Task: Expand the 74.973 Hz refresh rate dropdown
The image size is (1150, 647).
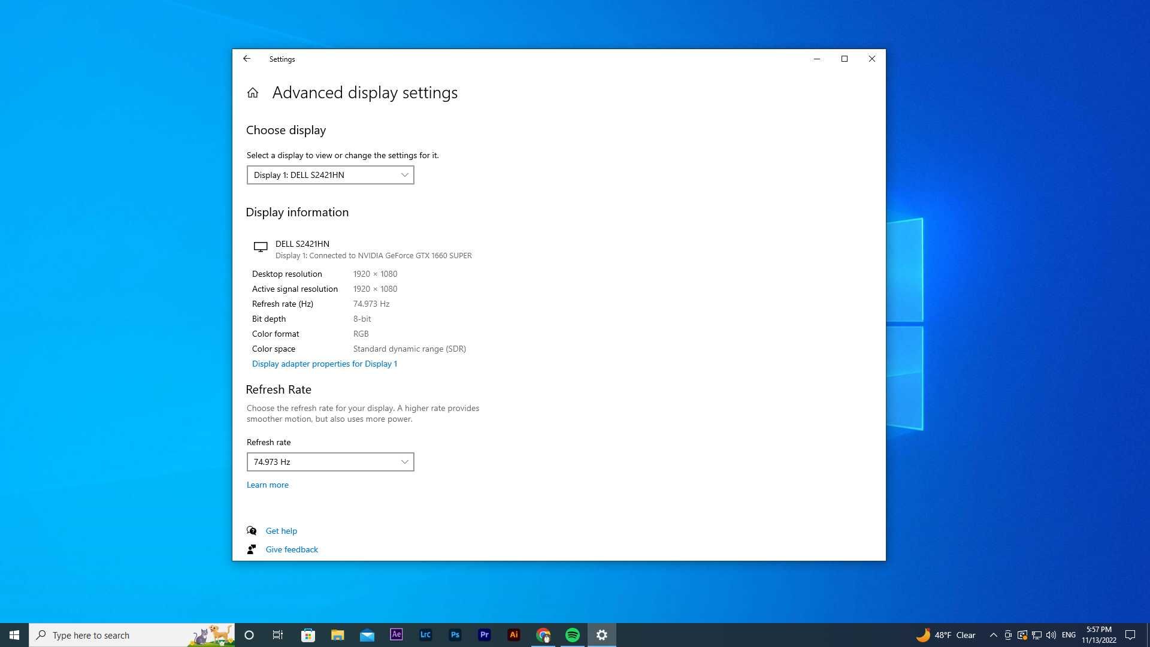Action: (330, 462)
